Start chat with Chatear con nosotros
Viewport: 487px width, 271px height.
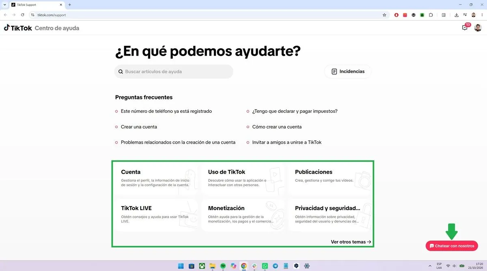452,246
